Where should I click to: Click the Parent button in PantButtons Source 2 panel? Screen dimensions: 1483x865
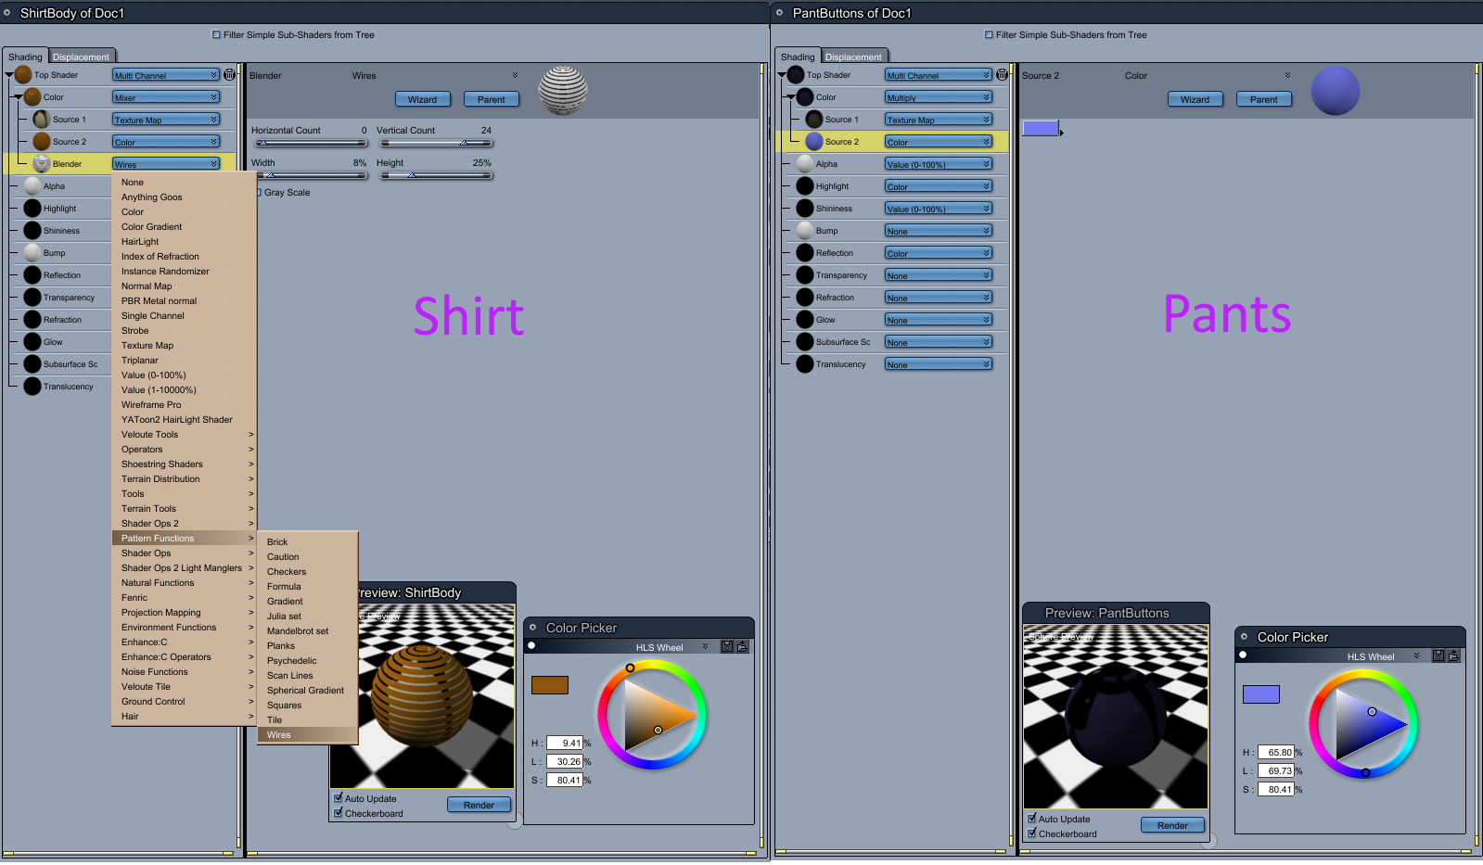coord(1263,99)
